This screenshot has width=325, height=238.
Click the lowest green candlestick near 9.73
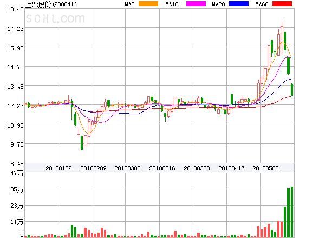[x=82, y=143]
